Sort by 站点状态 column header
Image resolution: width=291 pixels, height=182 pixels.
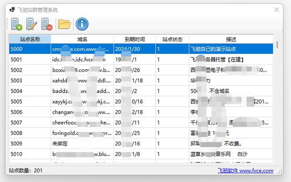coord(172,39)
